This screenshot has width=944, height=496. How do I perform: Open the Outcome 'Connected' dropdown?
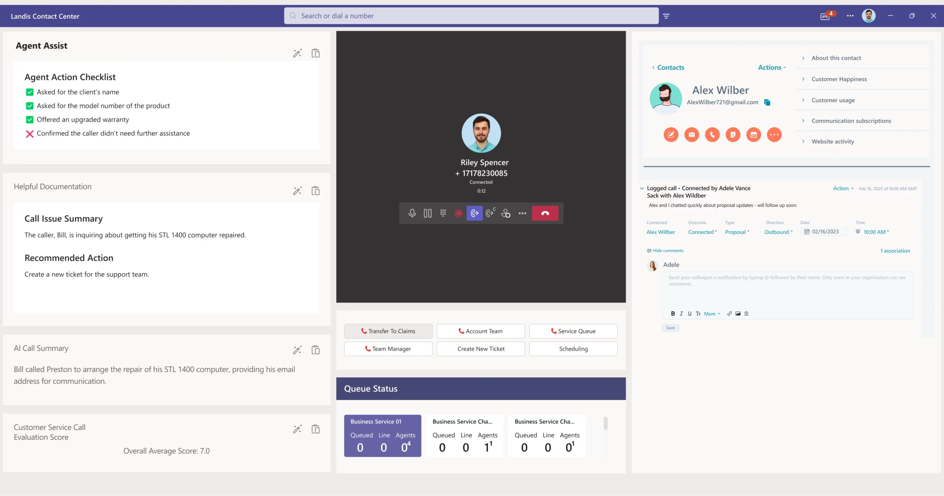tap(702, 232)
